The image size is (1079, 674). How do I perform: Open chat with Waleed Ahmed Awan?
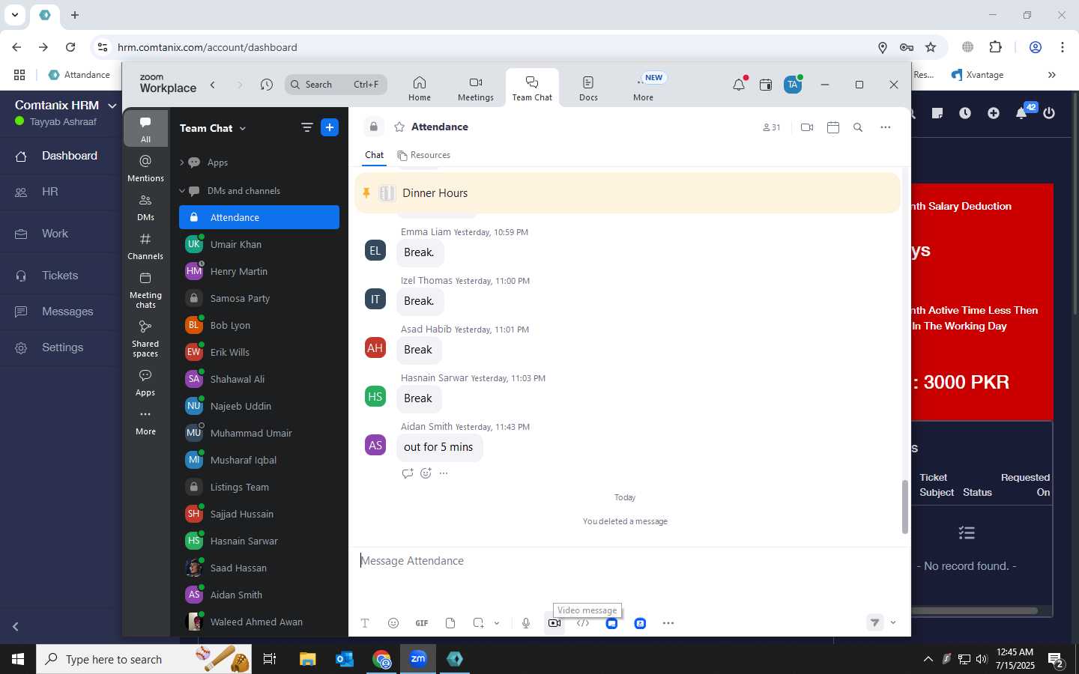[259, 622]
